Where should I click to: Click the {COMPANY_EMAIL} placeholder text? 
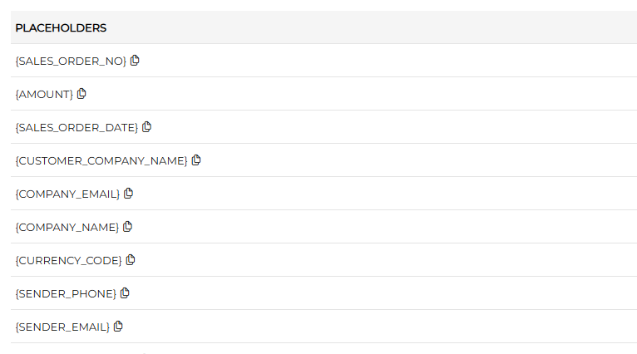click(67, 194)
